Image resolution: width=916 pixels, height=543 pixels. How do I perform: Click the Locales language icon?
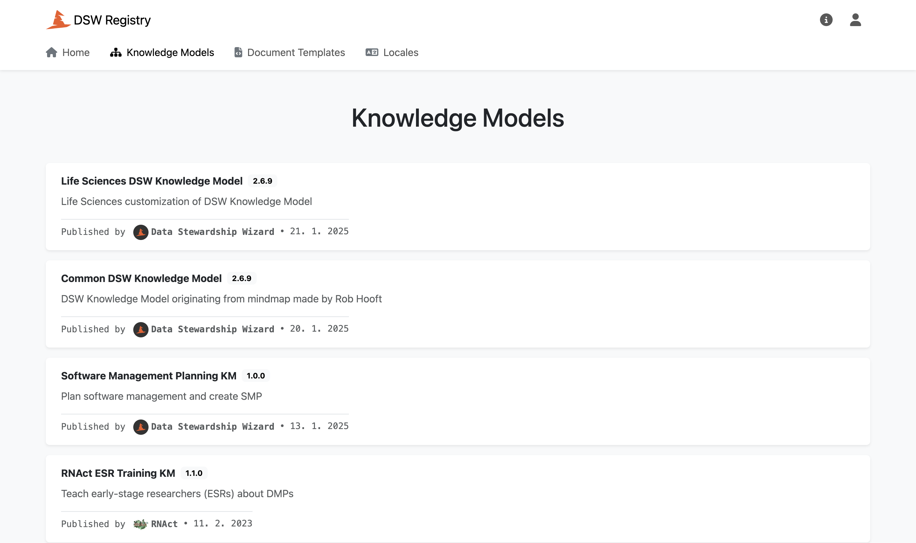click(372, 52)
